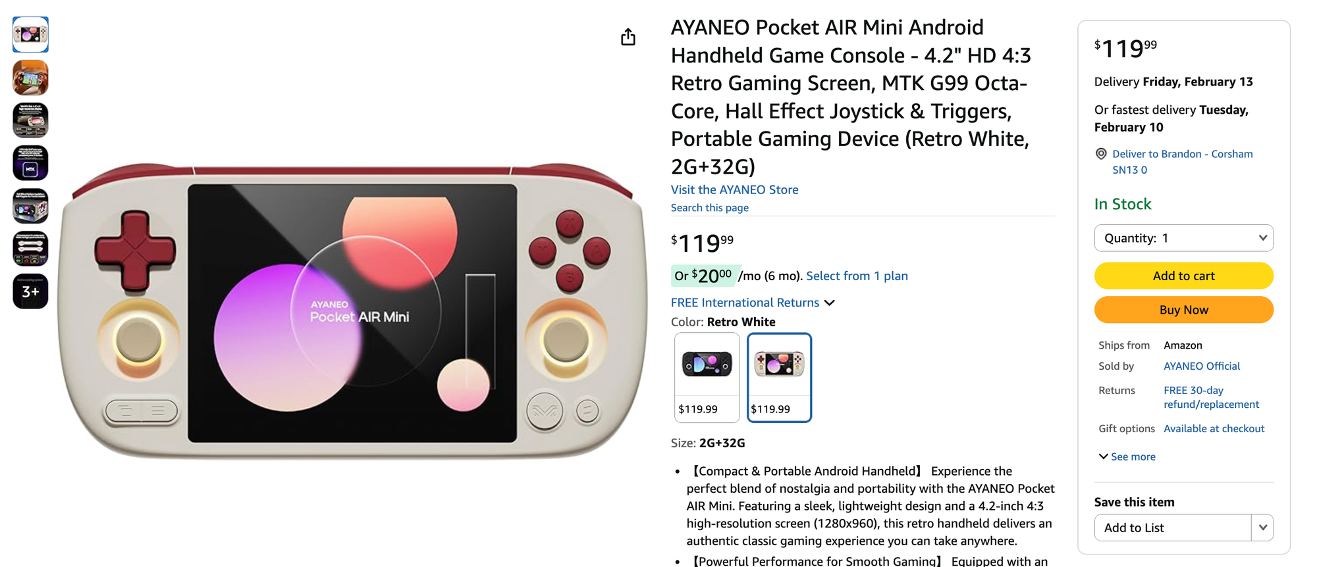This screenshot has height=567, width=1317.
Task: Click the Add to List button
Action: click(x=1172, y=528)
